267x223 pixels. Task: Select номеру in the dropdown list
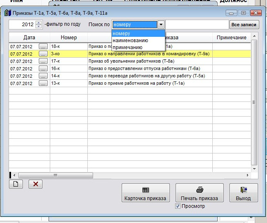138,34
